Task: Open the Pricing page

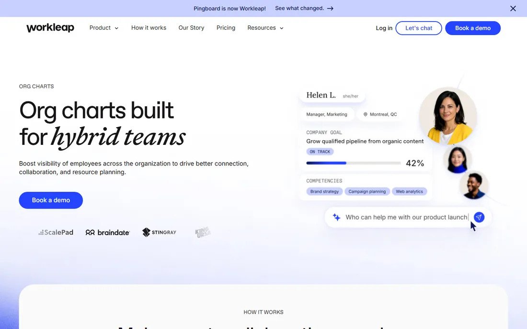Action: click(226, 28)
